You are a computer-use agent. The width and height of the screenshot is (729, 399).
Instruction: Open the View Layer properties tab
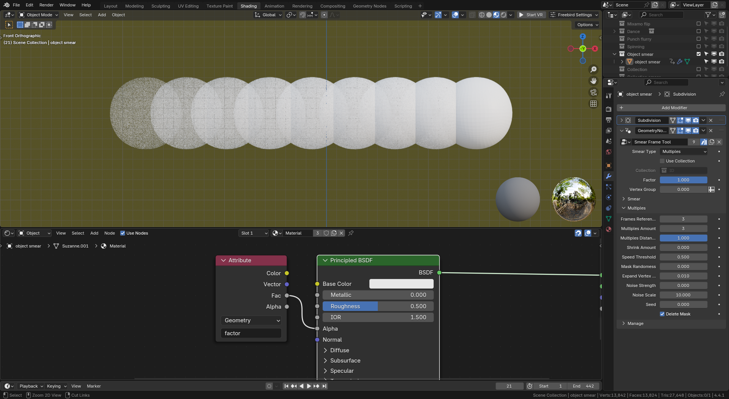[x=609, y=131]
